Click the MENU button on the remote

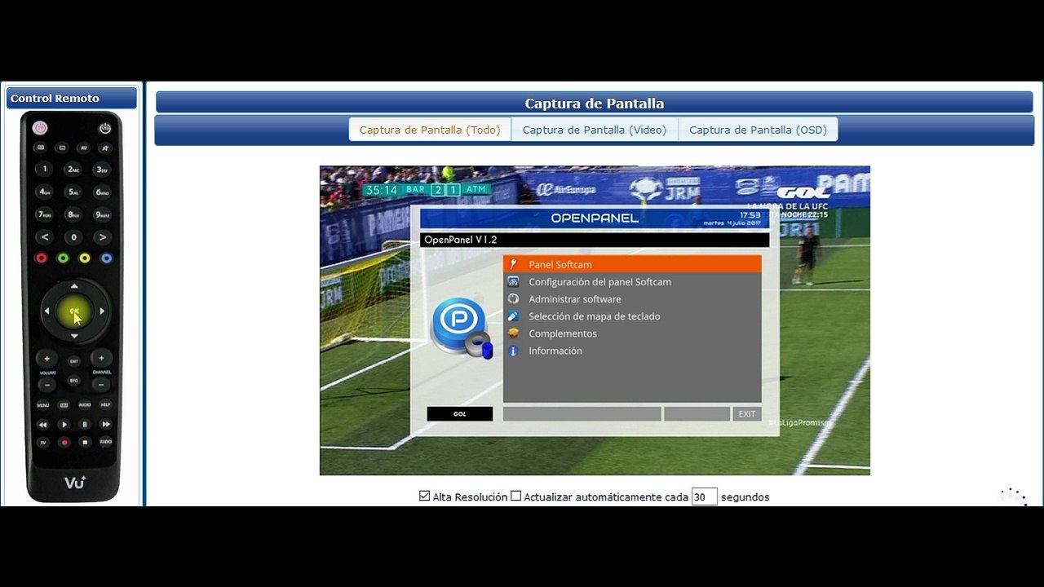tap(42, 405)
